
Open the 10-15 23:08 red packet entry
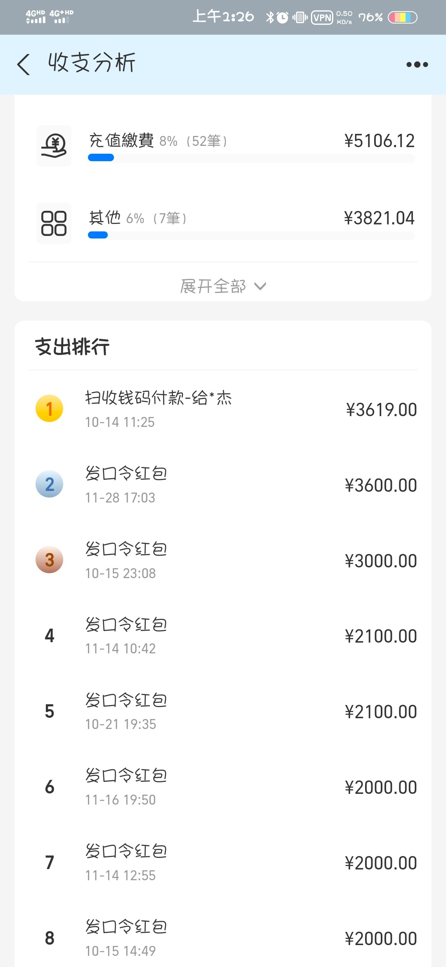[x=223, y=561]
